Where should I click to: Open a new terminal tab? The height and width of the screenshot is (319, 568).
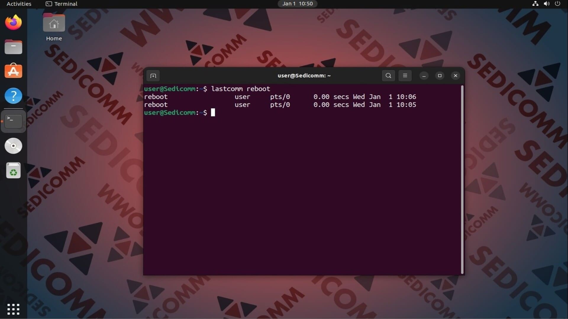coord(153,76)
